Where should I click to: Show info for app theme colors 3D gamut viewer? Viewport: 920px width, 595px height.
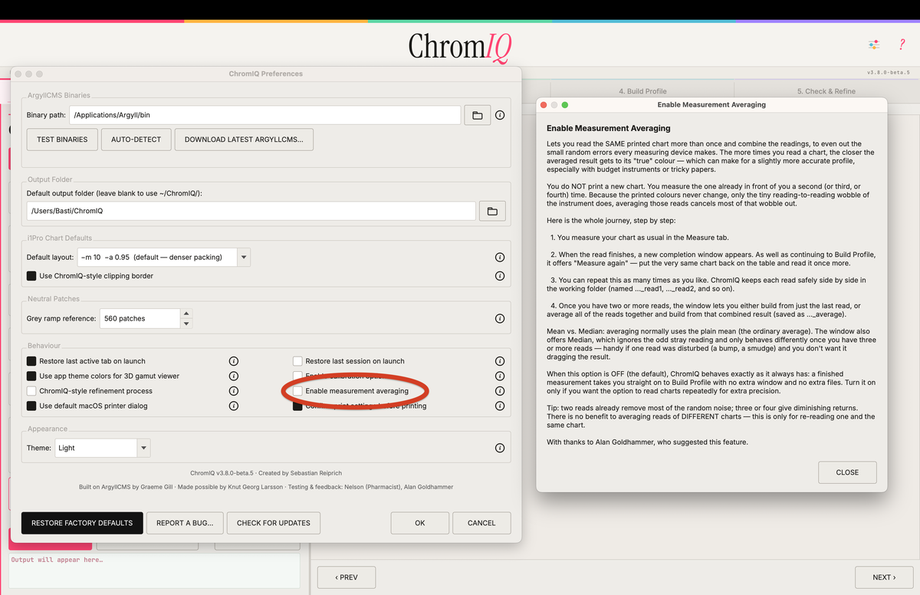point(234,376)
